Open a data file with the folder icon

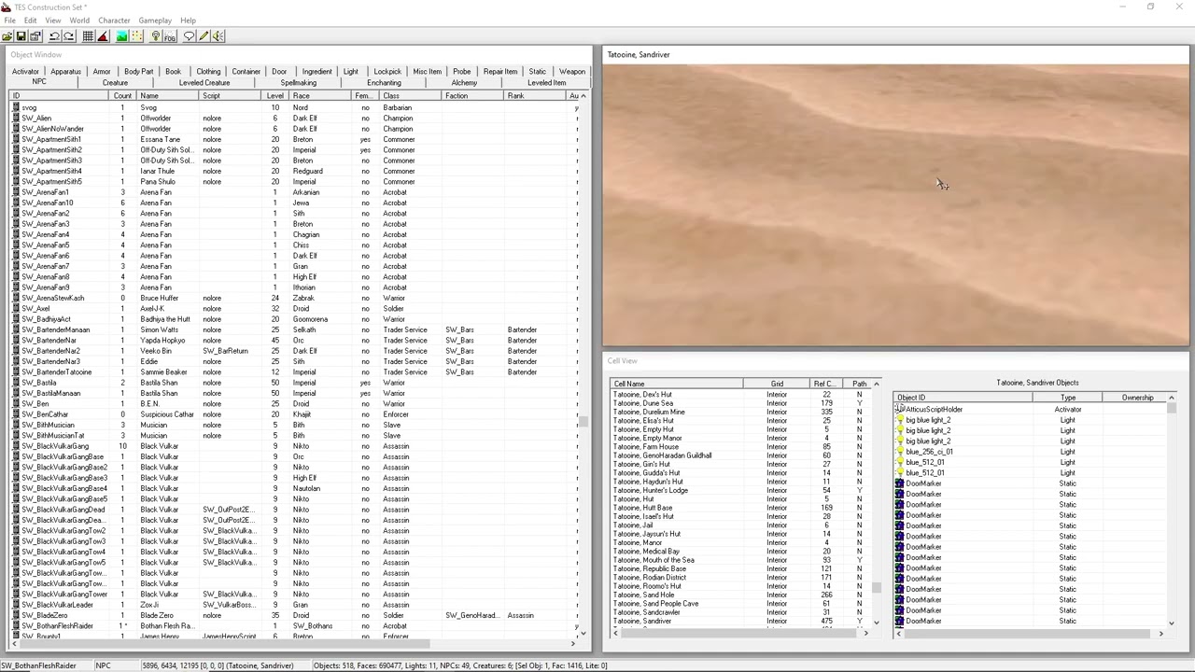(7, 36)
